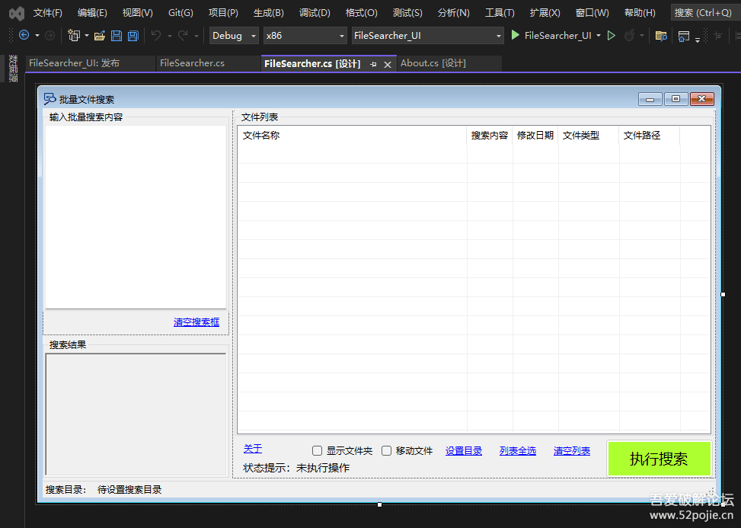741x528 pixels.
Task: Run the FileSearcher_UI project with Start button
Action: click(514, 36)
